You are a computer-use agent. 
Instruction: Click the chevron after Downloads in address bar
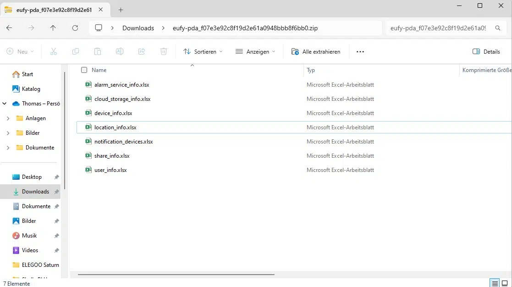163,28
